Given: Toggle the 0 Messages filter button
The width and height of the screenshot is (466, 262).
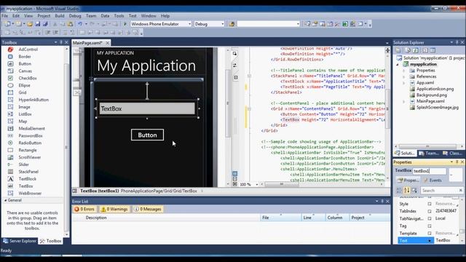Looking at the screenshot, I should [x=148, y=209].
